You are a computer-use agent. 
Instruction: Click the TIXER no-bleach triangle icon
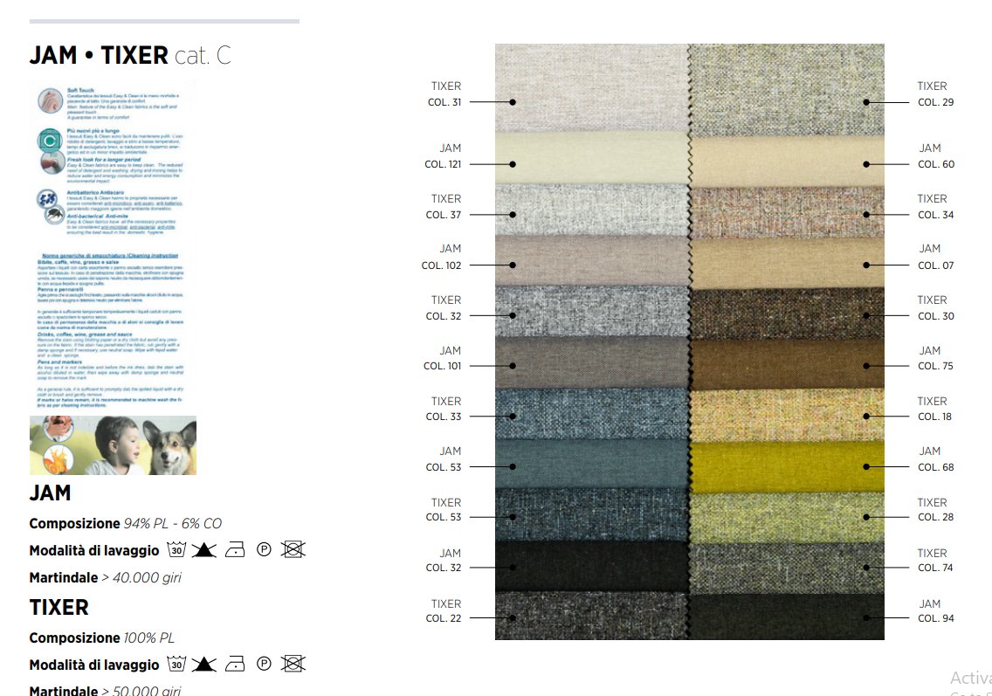pyautogui.click(x=203, y=664)
